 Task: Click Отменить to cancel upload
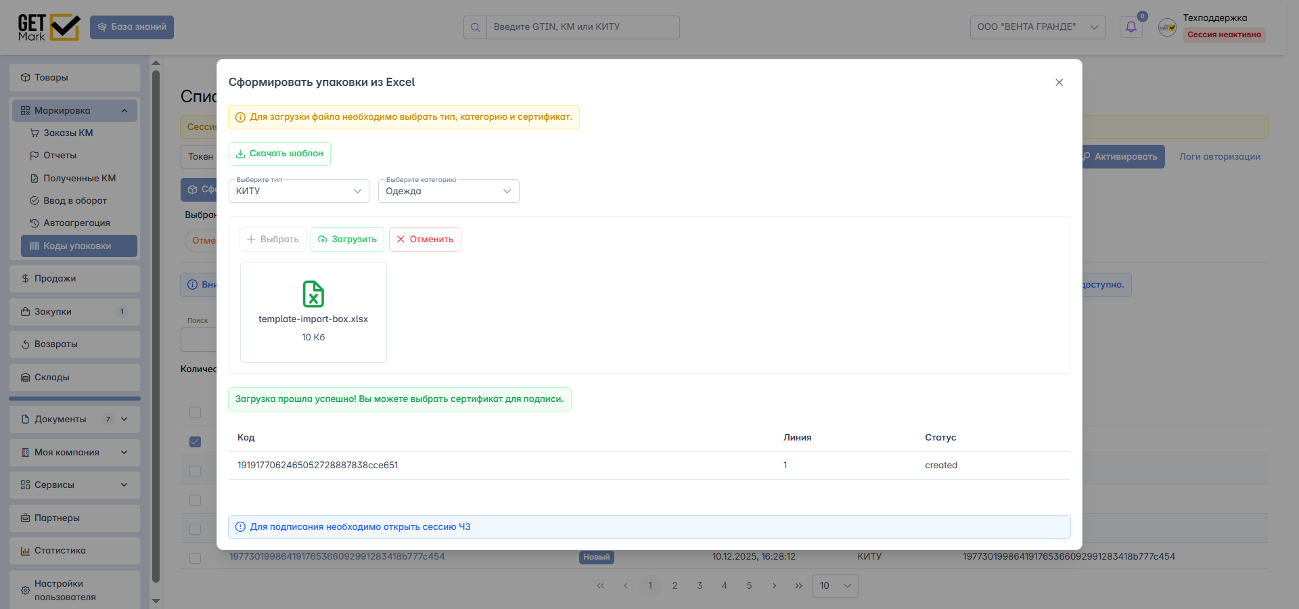(x=425, y=240)
